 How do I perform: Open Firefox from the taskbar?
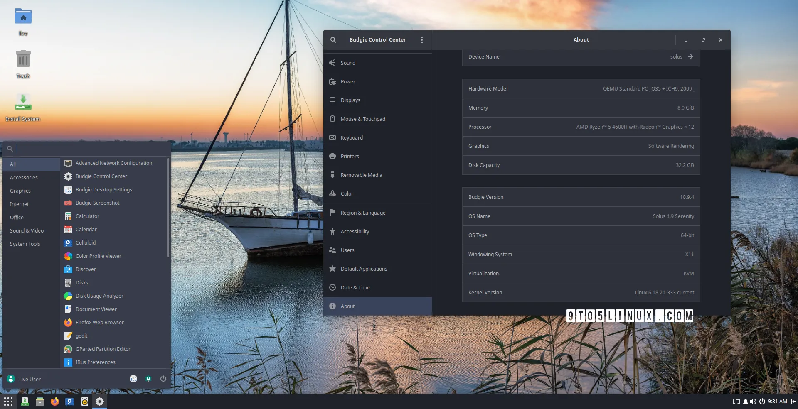click(x=54, y=401)
